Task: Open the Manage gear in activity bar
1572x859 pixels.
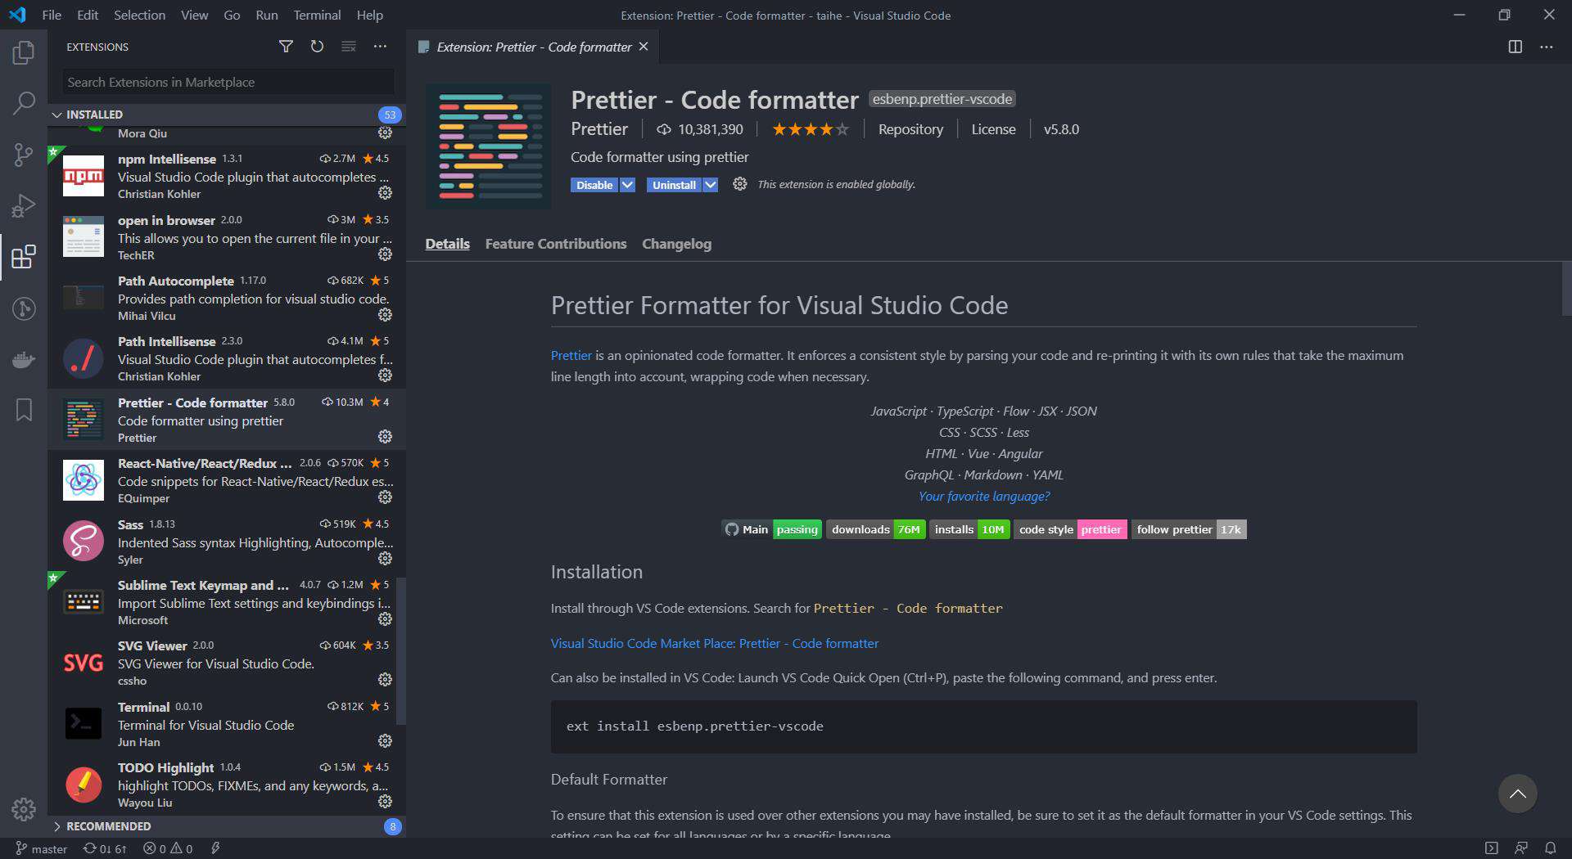Action: [x=24, y=809]
